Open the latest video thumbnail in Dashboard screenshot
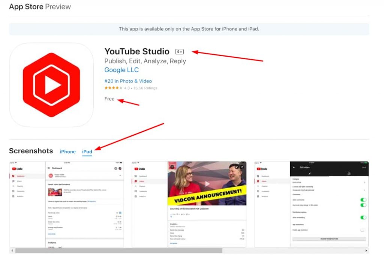Viewport: 384px width, 264px height. (x=55, y=192)
